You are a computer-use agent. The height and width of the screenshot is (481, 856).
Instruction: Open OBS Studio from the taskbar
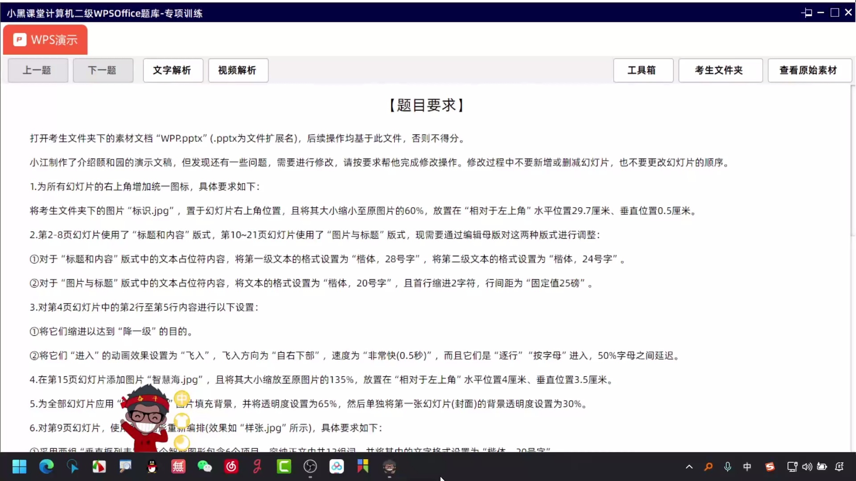click(x=311, y=466)
